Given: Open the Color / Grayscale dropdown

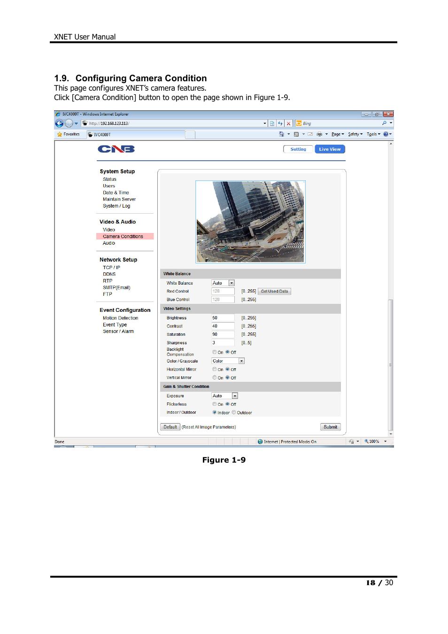Looking at the screenshot, I should coord(228,361).
